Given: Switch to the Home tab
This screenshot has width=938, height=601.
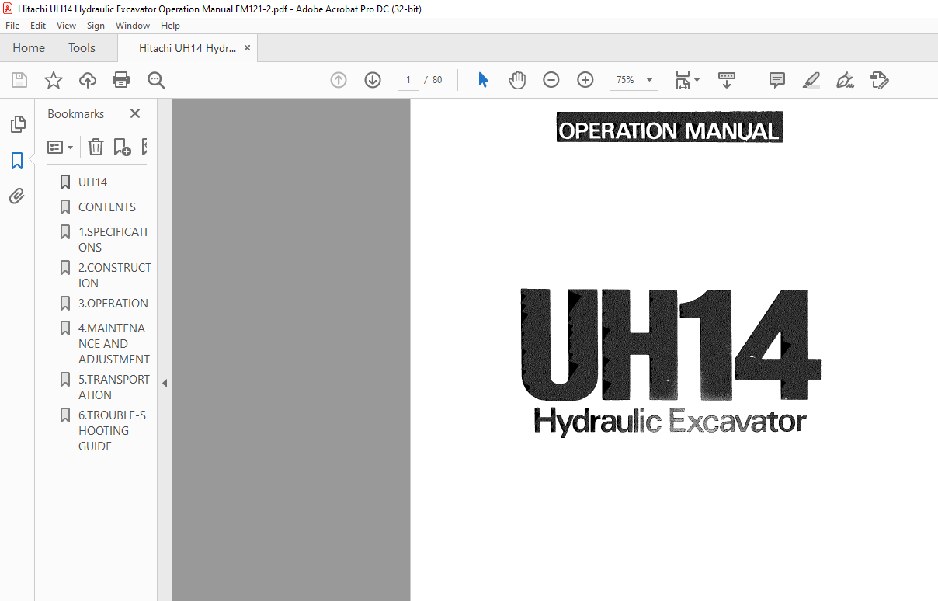Looking at the screenshot, I should coord(29,48).
